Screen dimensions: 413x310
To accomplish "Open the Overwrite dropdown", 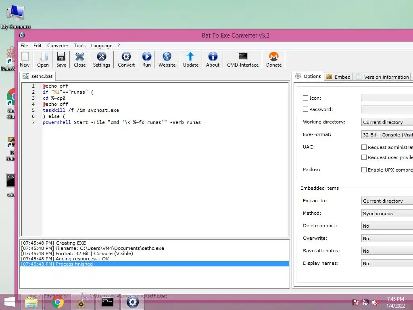I will 387,238.
